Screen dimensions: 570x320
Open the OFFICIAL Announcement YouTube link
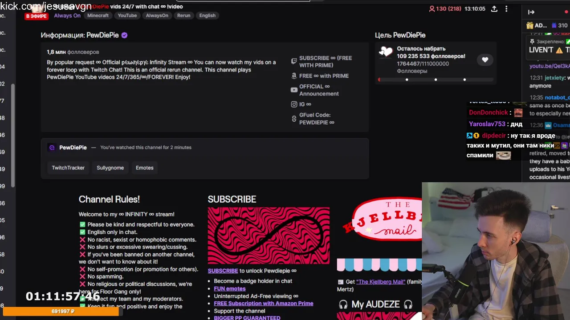[x=319, y=90]
